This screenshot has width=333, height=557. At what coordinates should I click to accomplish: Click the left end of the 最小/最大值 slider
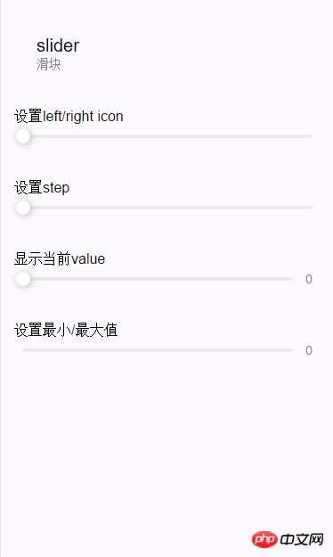[x=26, y=350]
